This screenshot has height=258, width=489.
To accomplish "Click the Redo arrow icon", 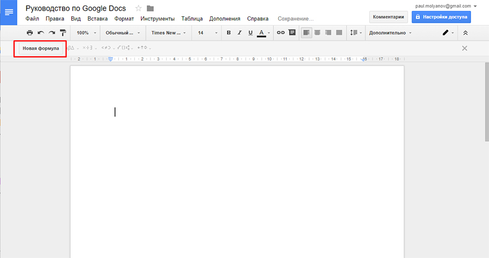I will coord(52,33).
